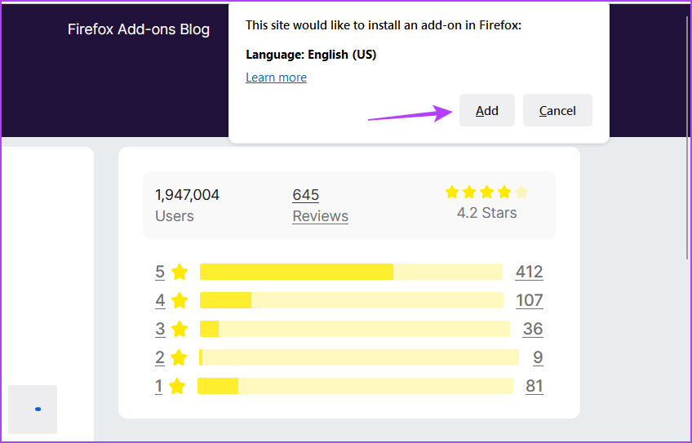Click the Add button in install prompt

[487, 110]
